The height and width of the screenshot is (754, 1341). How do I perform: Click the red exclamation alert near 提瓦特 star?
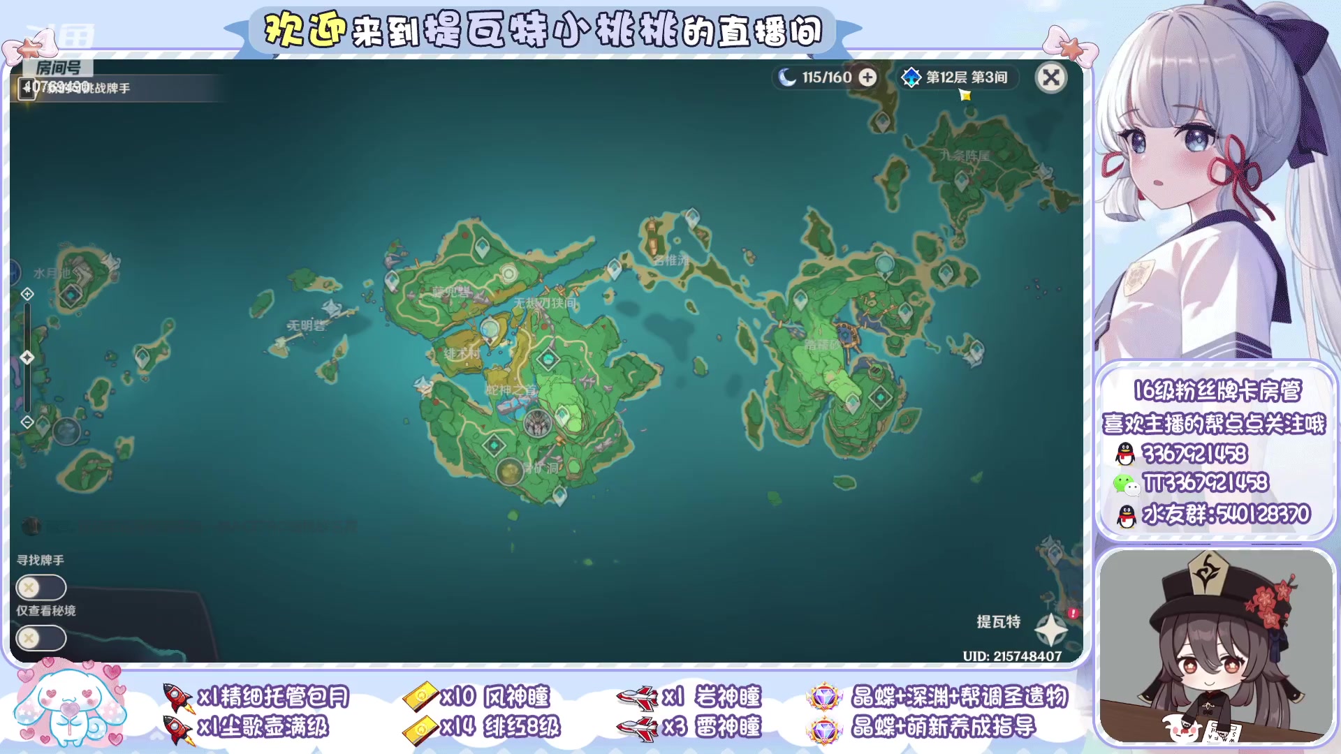click(x=1073, y=613)
